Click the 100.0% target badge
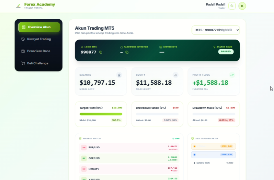274x180 pixels. click(116, 120)
